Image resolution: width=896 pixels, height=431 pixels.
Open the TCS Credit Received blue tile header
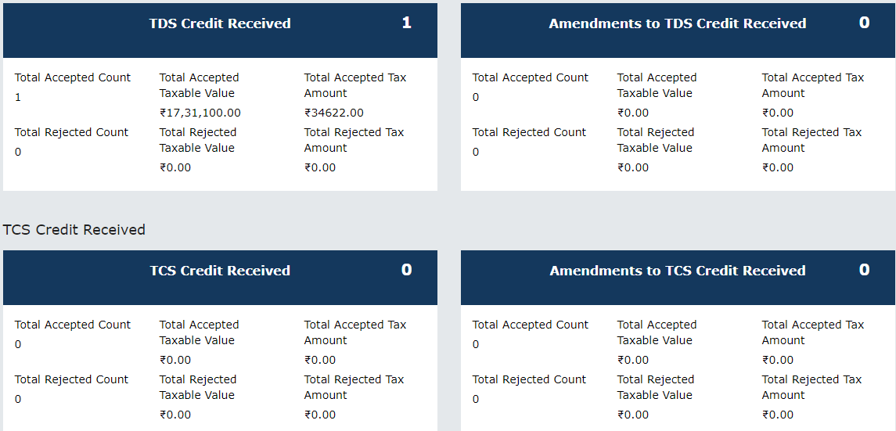[x=220, y=271]
